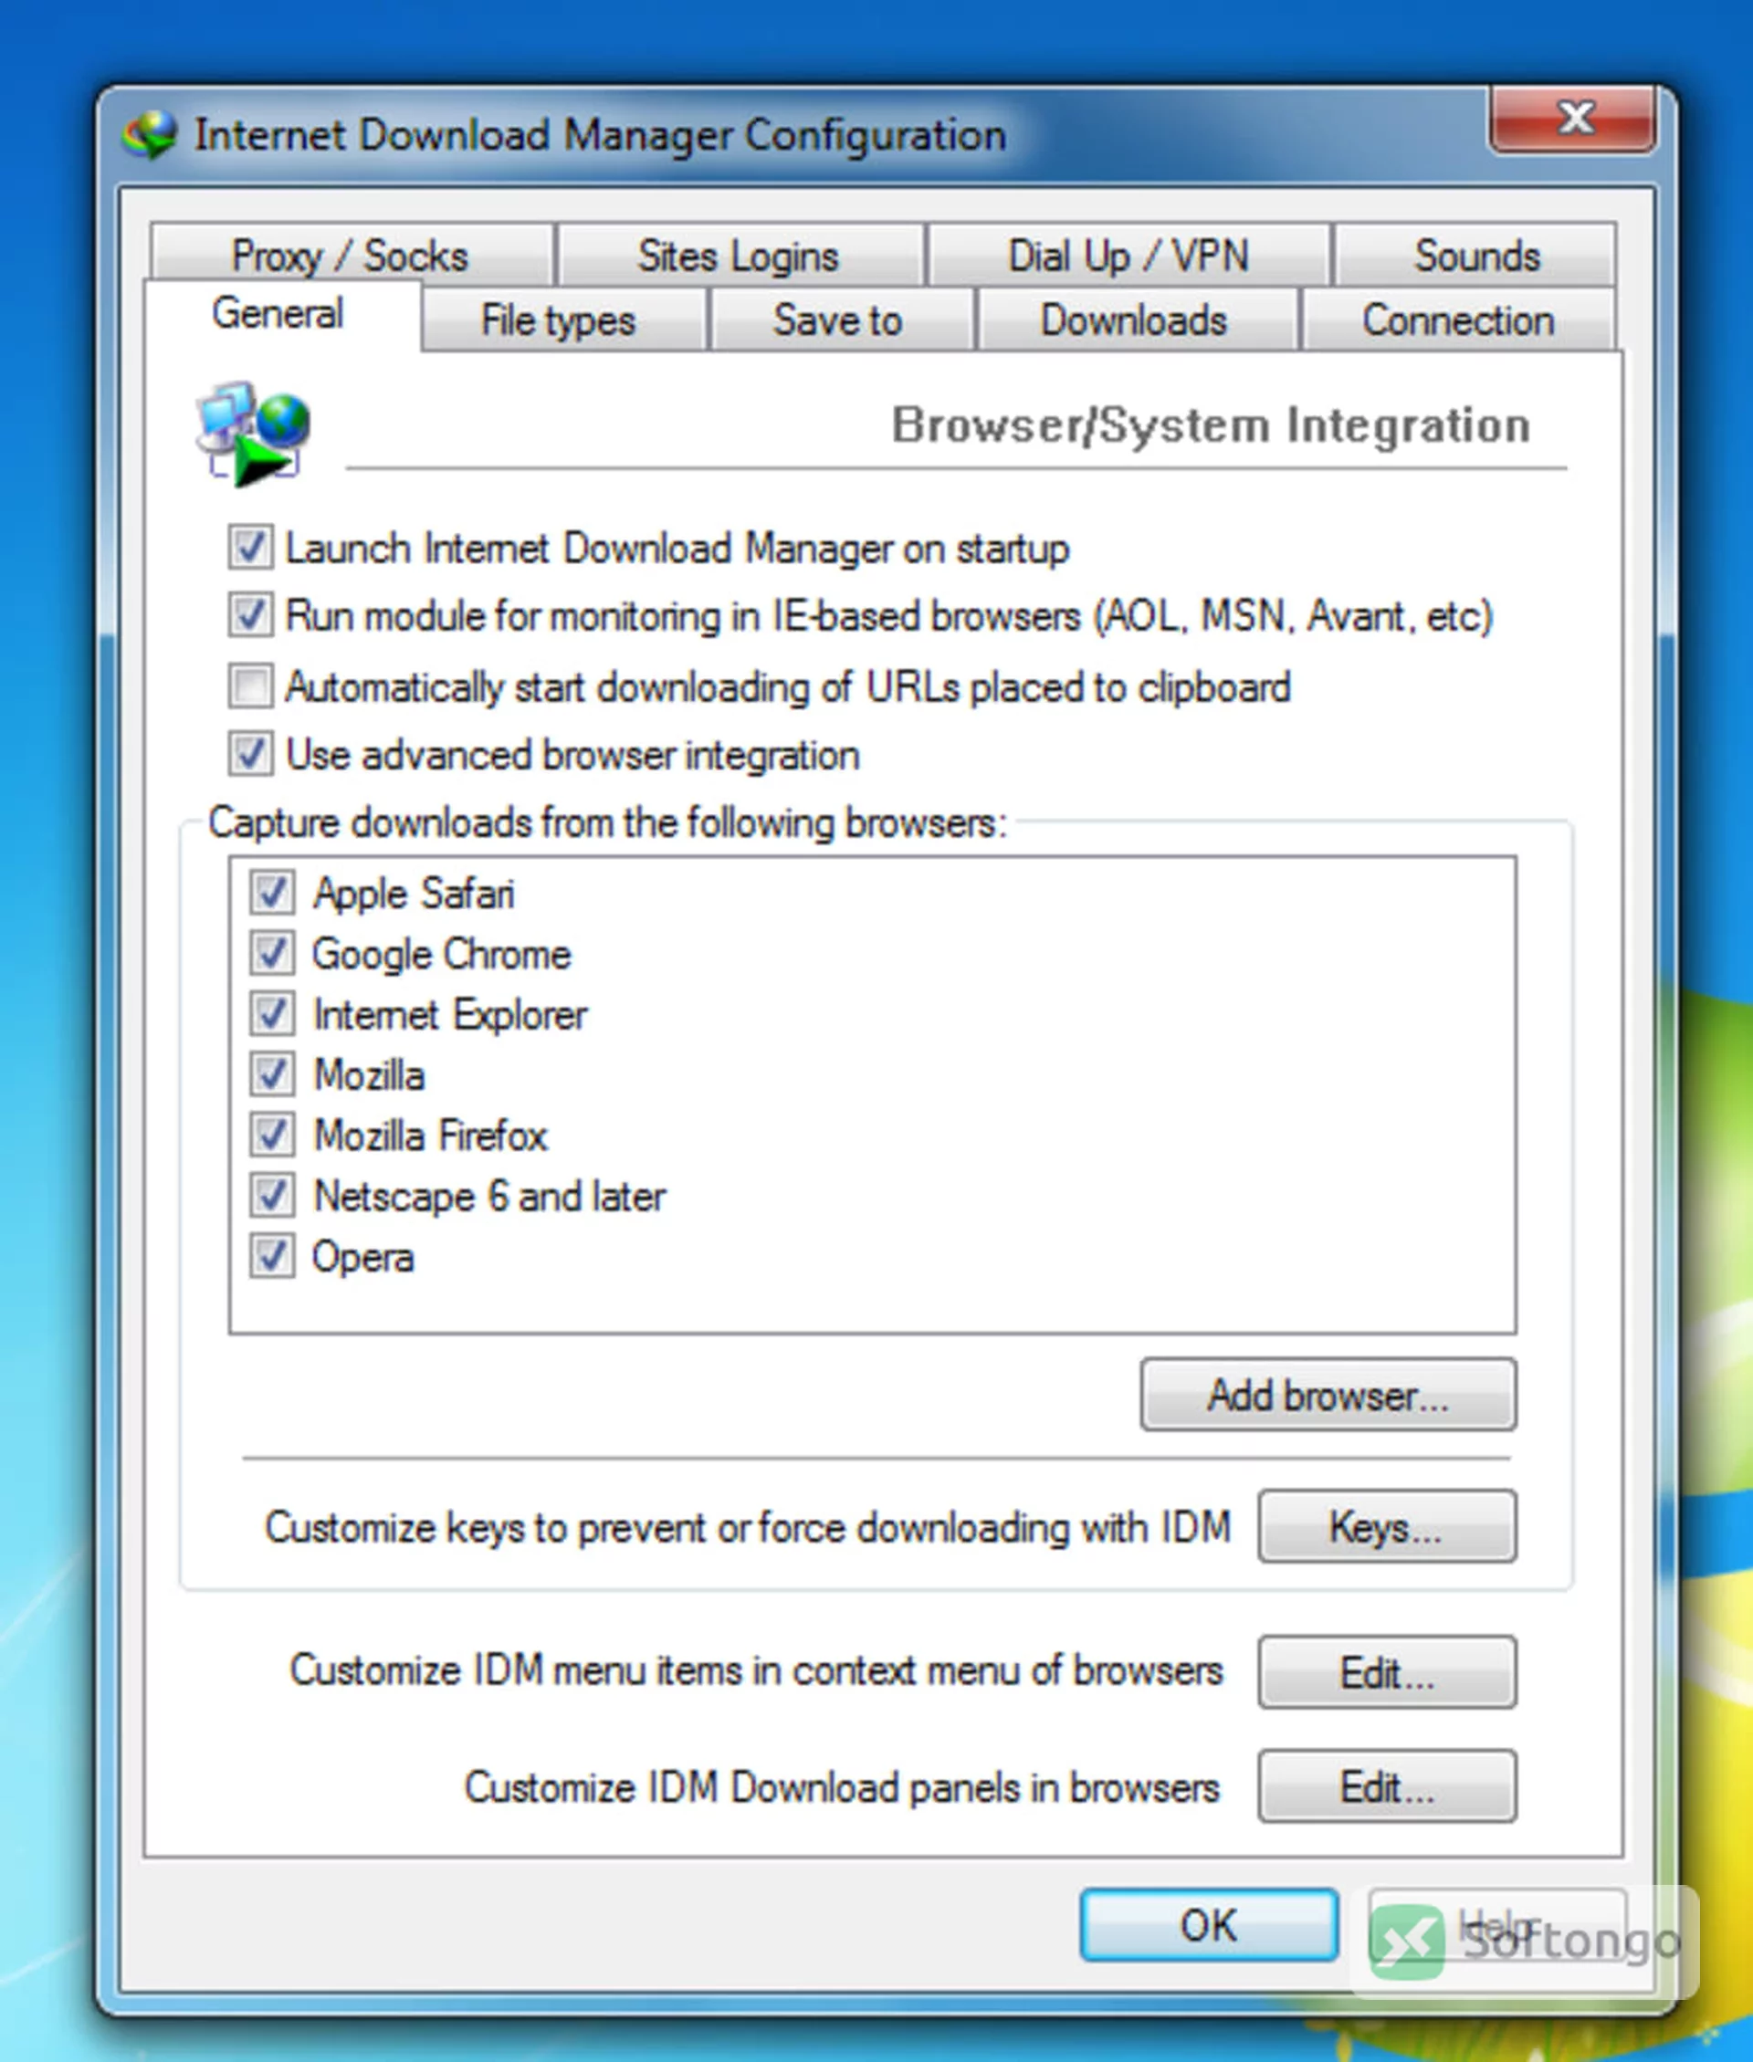
Task: Open the Keys... customization dialog
Action: (1387, 1525)
